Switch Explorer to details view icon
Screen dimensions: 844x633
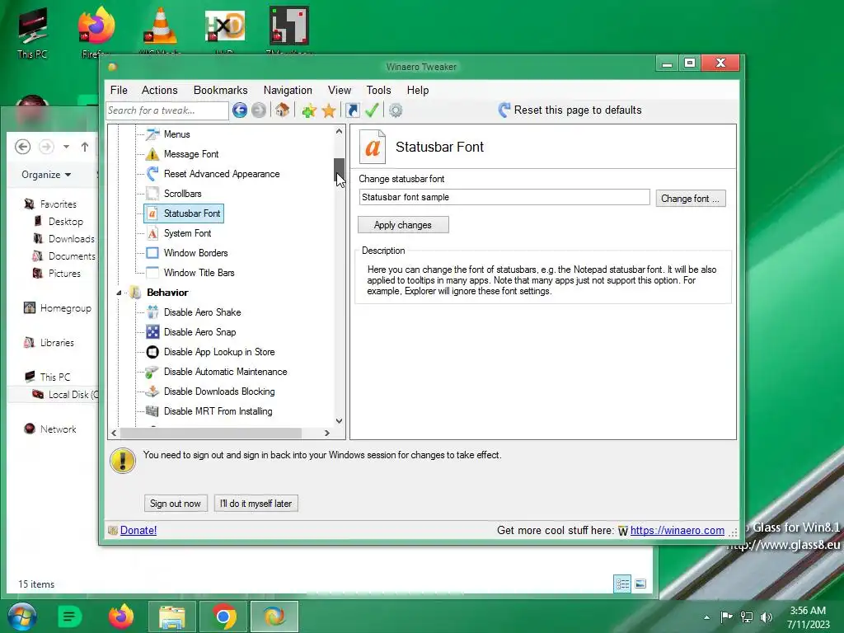click(x=622, y=584)
